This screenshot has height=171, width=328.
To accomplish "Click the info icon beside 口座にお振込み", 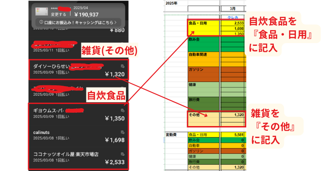I will (x=41, y=22).
